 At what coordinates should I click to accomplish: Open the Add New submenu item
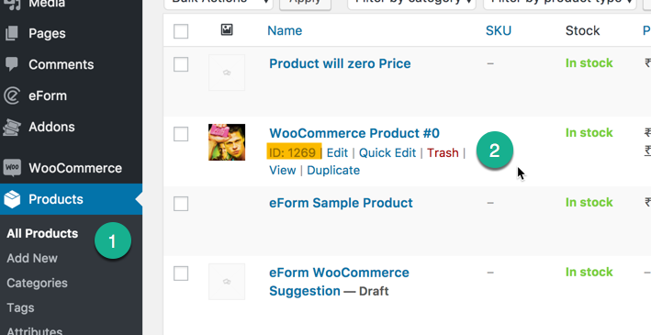click(32, 258)
